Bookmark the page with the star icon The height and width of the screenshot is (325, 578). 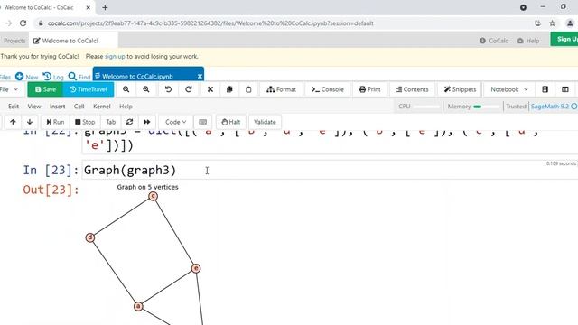point(552,23)
